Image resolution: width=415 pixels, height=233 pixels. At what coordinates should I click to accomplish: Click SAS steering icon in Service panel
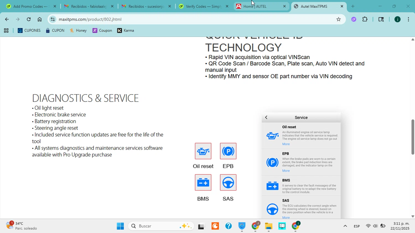pos(273,209)
